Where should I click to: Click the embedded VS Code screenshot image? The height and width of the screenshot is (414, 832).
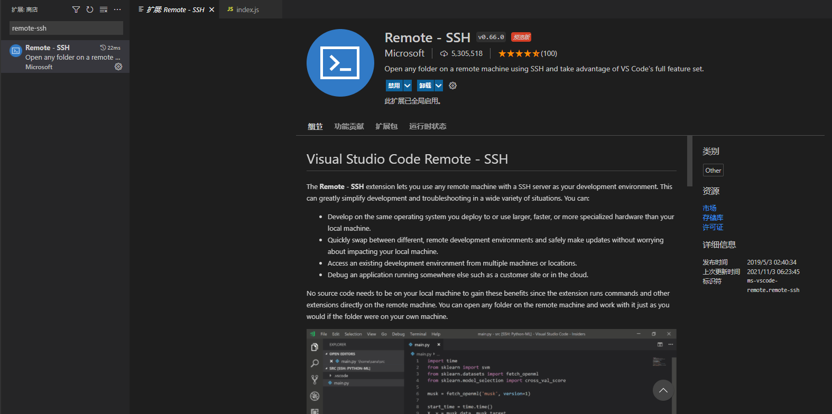pos(492,372)
